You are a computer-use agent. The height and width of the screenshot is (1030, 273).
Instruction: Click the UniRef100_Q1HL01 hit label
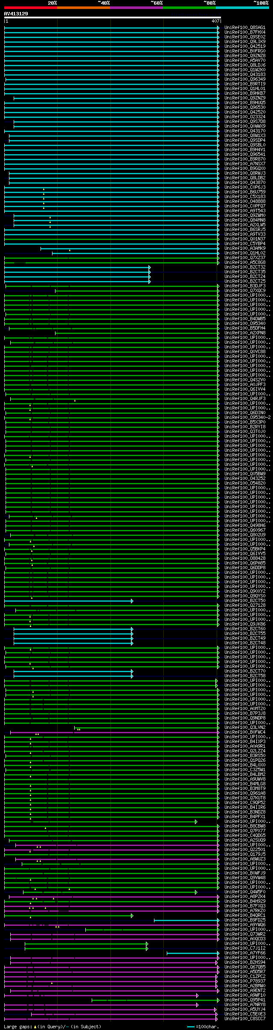245,89
